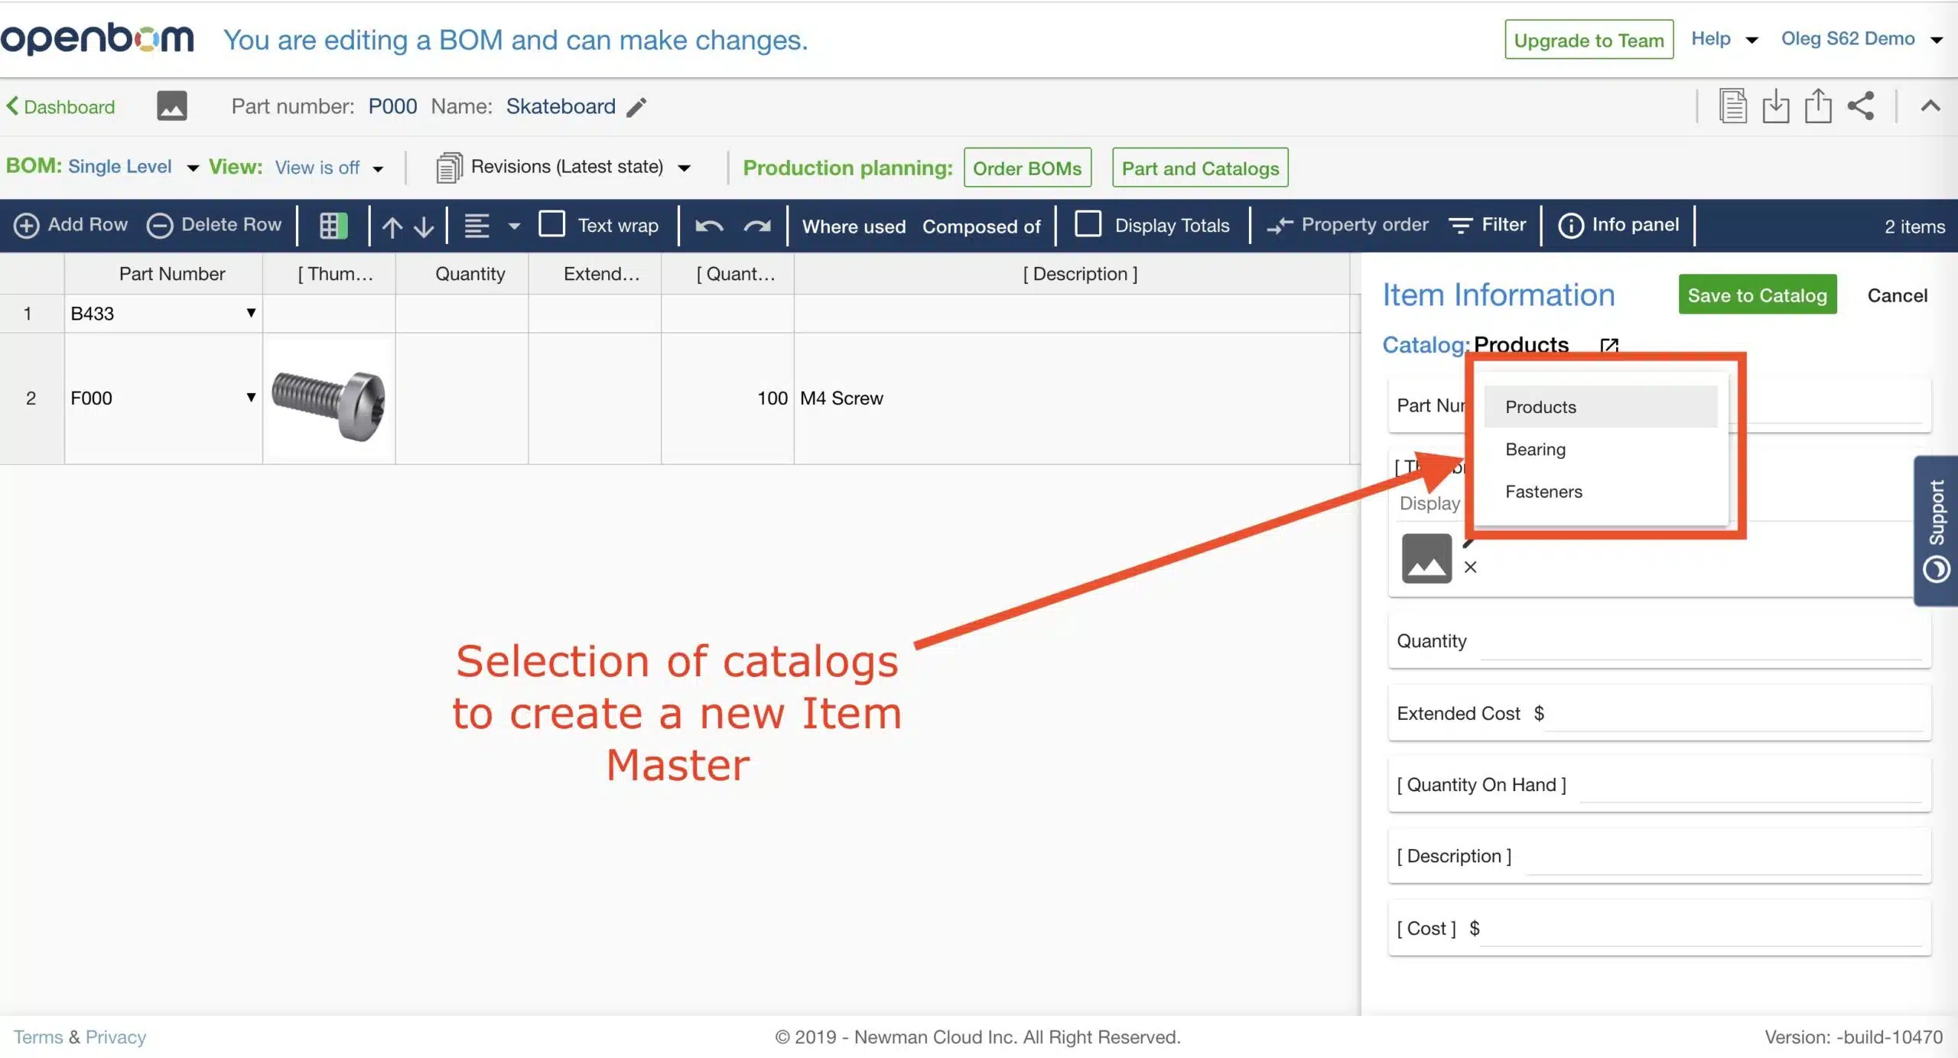The width and height of the screenshot is (1958, 1058).
Task: Click the download BOM icon
Action: click(1775, 106)
